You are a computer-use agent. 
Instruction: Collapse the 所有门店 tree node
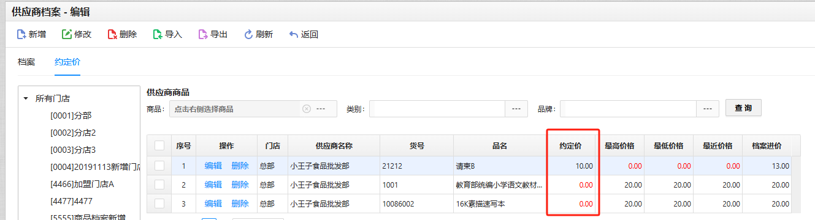click(x=25, y=98)
